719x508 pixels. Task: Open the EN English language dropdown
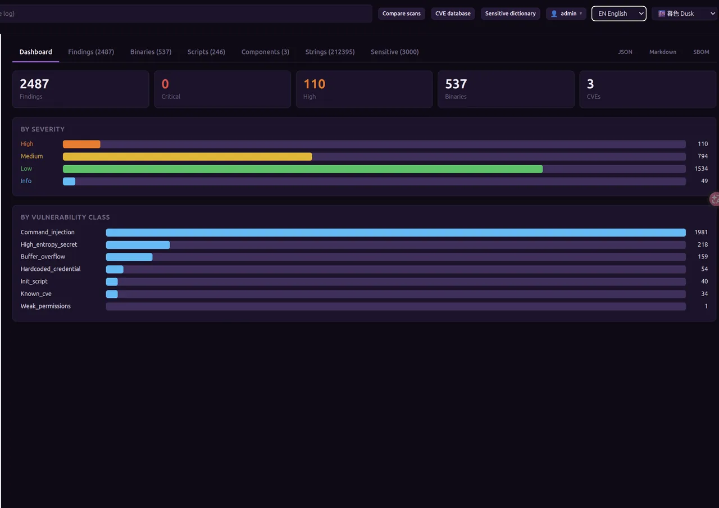point(619,13)
